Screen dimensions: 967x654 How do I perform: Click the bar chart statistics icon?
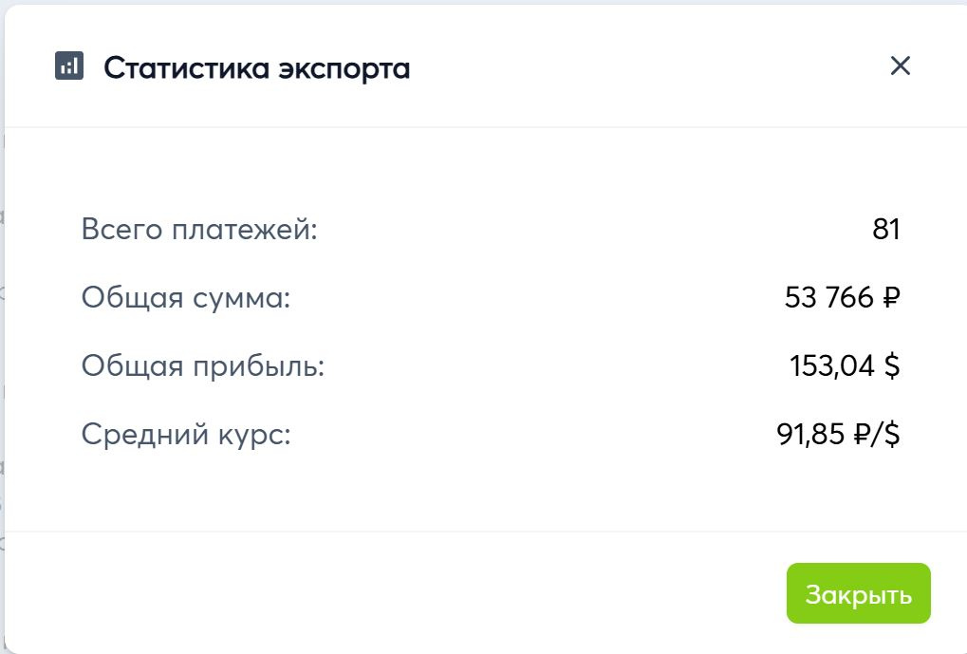[x=69, y=66]
